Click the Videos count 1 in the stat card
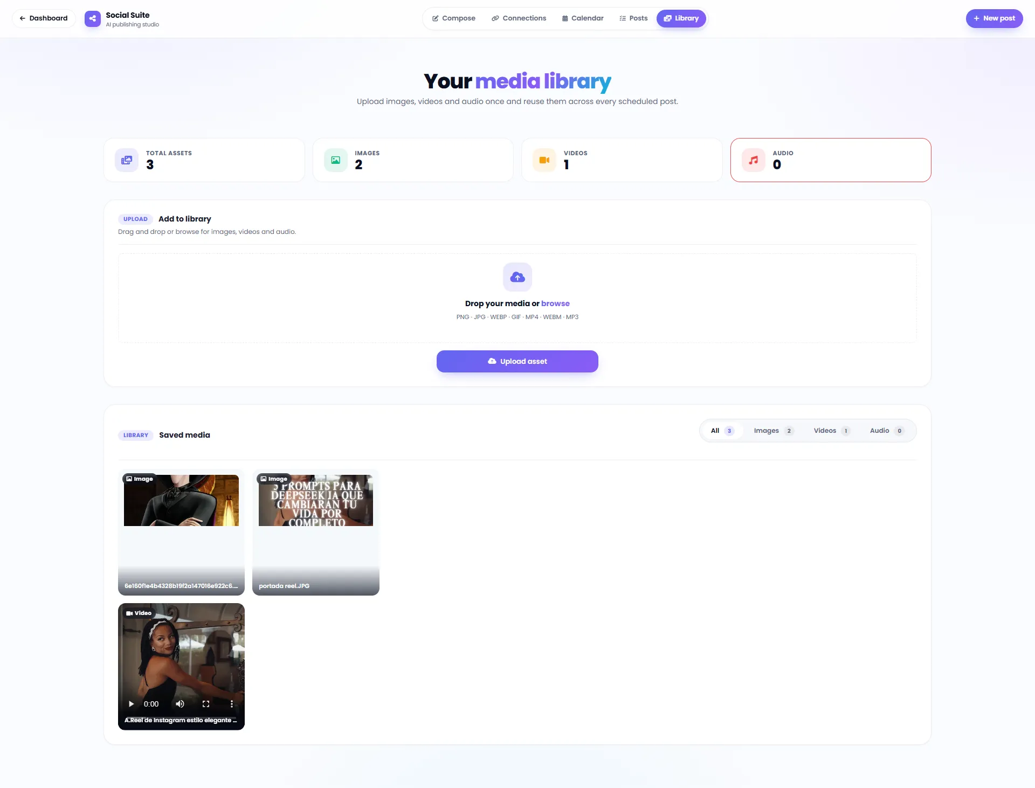The image size is (1035, 788). [567, 165]
